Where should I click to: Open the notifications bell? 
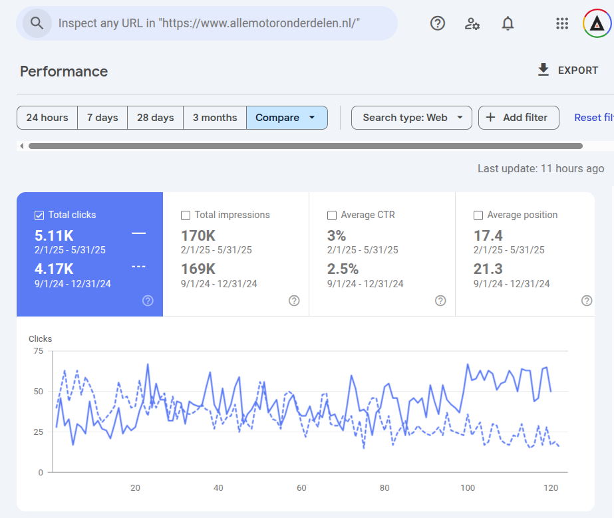click(508, 23)
